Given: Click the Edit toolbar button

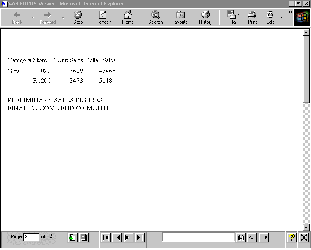Looking at the screenshot, I should pyautogui.click(x=270, y=18).
